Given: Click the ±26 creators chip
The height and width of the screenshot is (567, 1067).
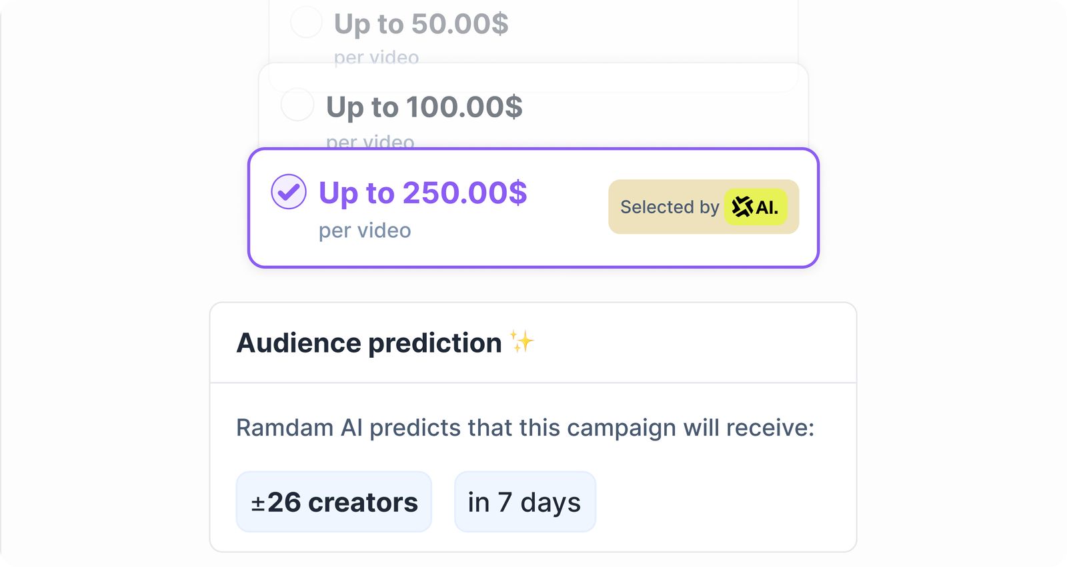Looking at the screenshot, I should click(334, 502).
